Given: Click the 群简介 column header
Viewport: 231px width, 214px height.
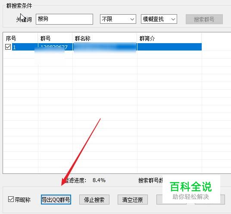Looking at the screenshot, I should point(147,38).
